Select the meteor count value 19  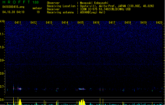38,12
